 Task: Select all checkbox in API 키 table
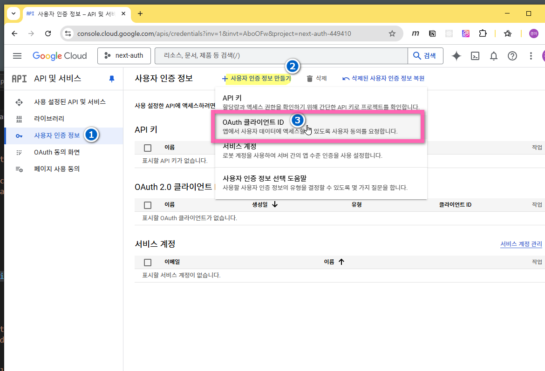pos(148,148)
